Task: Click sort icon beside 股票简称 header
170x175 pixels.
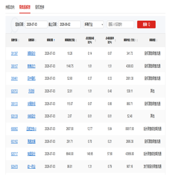Action: [36, 40]
